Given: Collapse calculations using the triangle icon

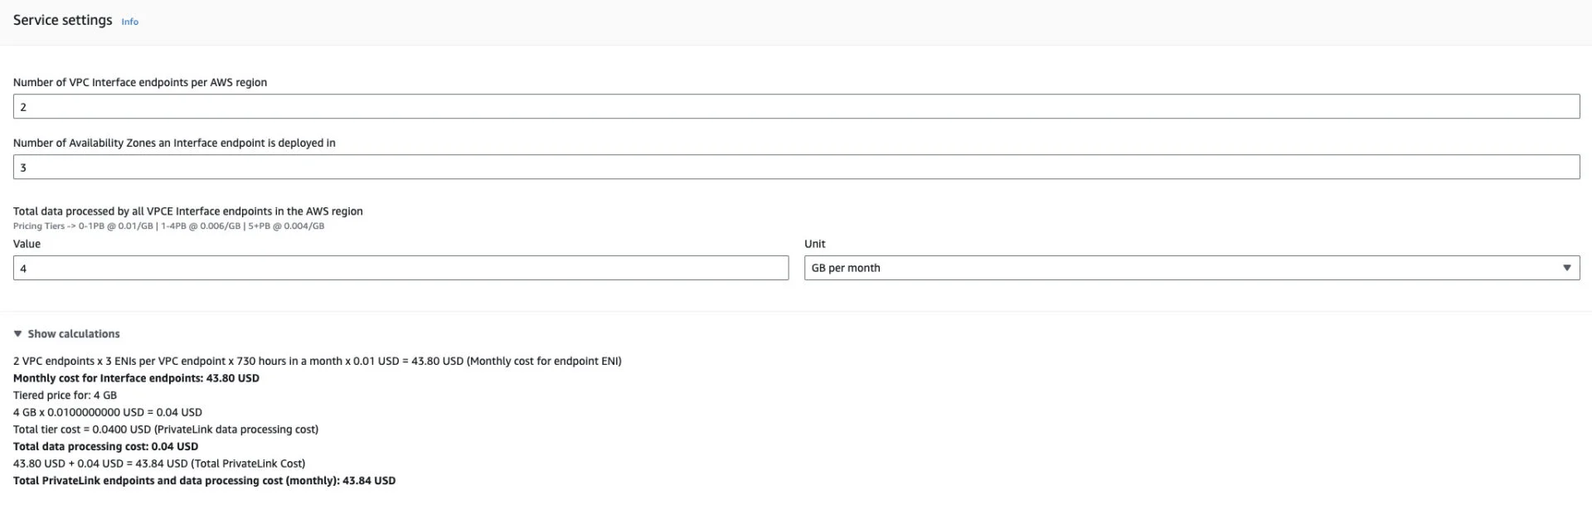Looking at the screenshot, I should coord(17,334).
